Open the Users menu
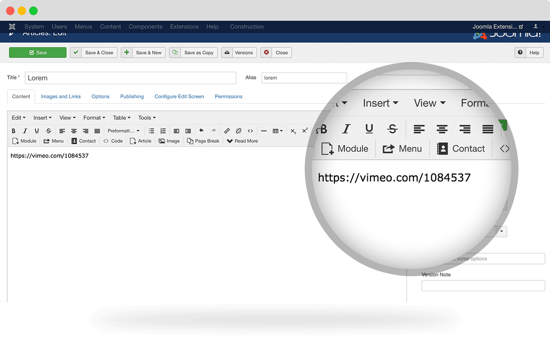The width and height of the screenshot is (550, 337). point(59,27)
